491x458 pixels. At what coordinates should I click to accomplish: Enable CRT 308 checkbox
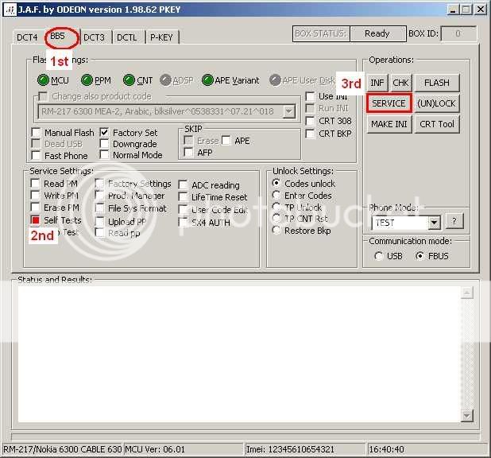click(310, 121)
